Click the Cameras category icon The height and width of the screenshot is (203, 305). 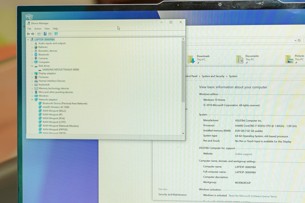tap(36, 58)
